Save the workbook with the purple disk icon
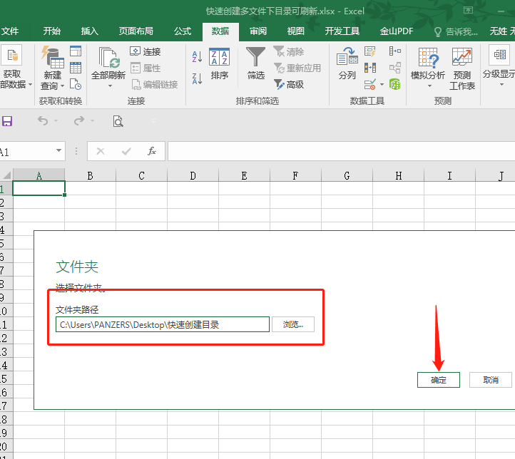The image size is (515, 459). click(7, 121)
